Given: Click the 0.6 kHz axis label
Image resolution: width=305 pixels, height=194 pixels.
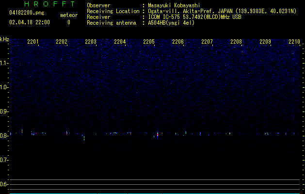Looking at the screenshot, I should [4, 184].
